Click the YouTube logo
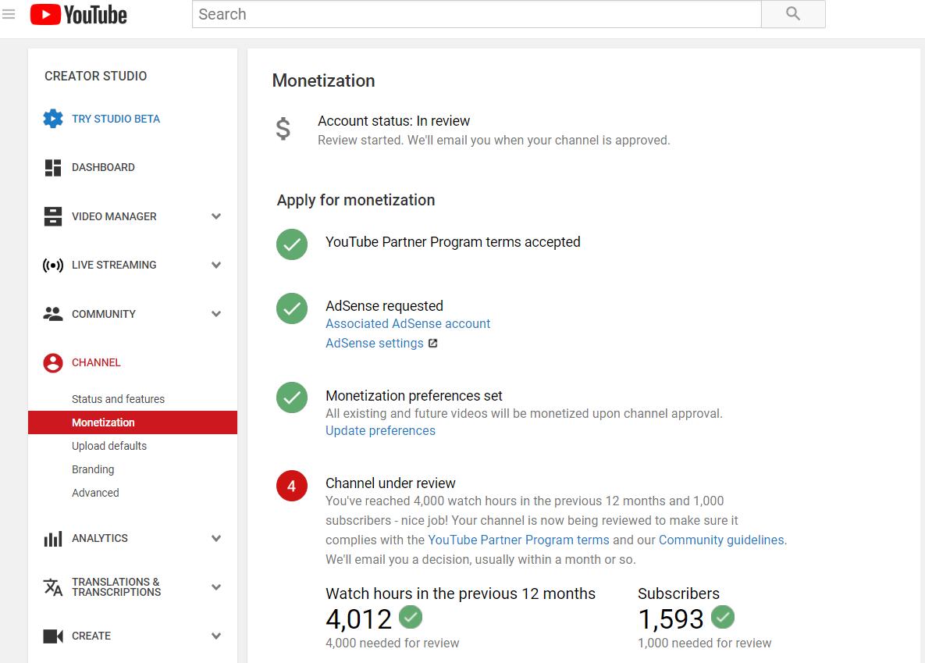The image size is (925, 663). pyautogui.click(x=79, y=14)
